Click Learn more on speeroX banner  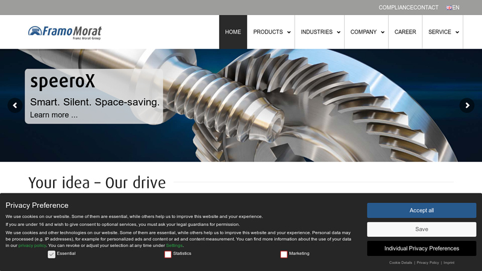click(54, 115)
